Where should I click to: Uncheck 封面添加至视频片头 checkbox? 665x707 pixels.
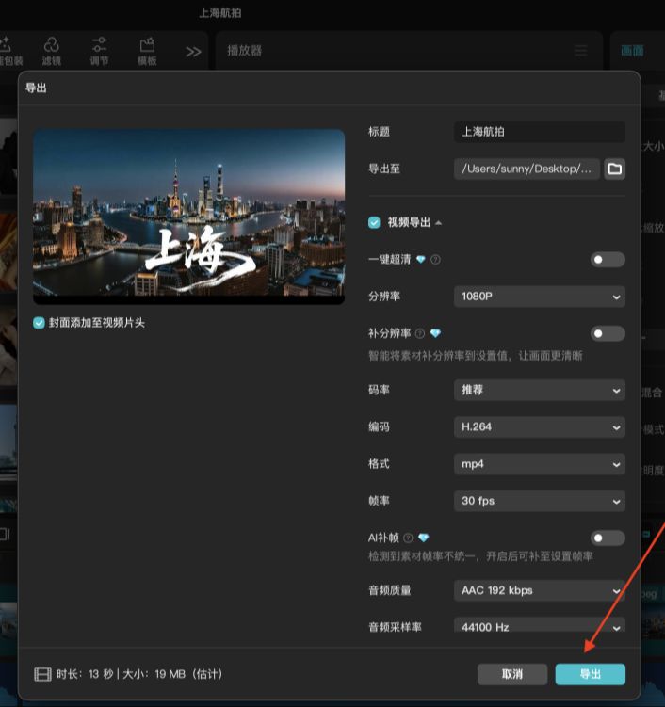(x=39, y=323)
